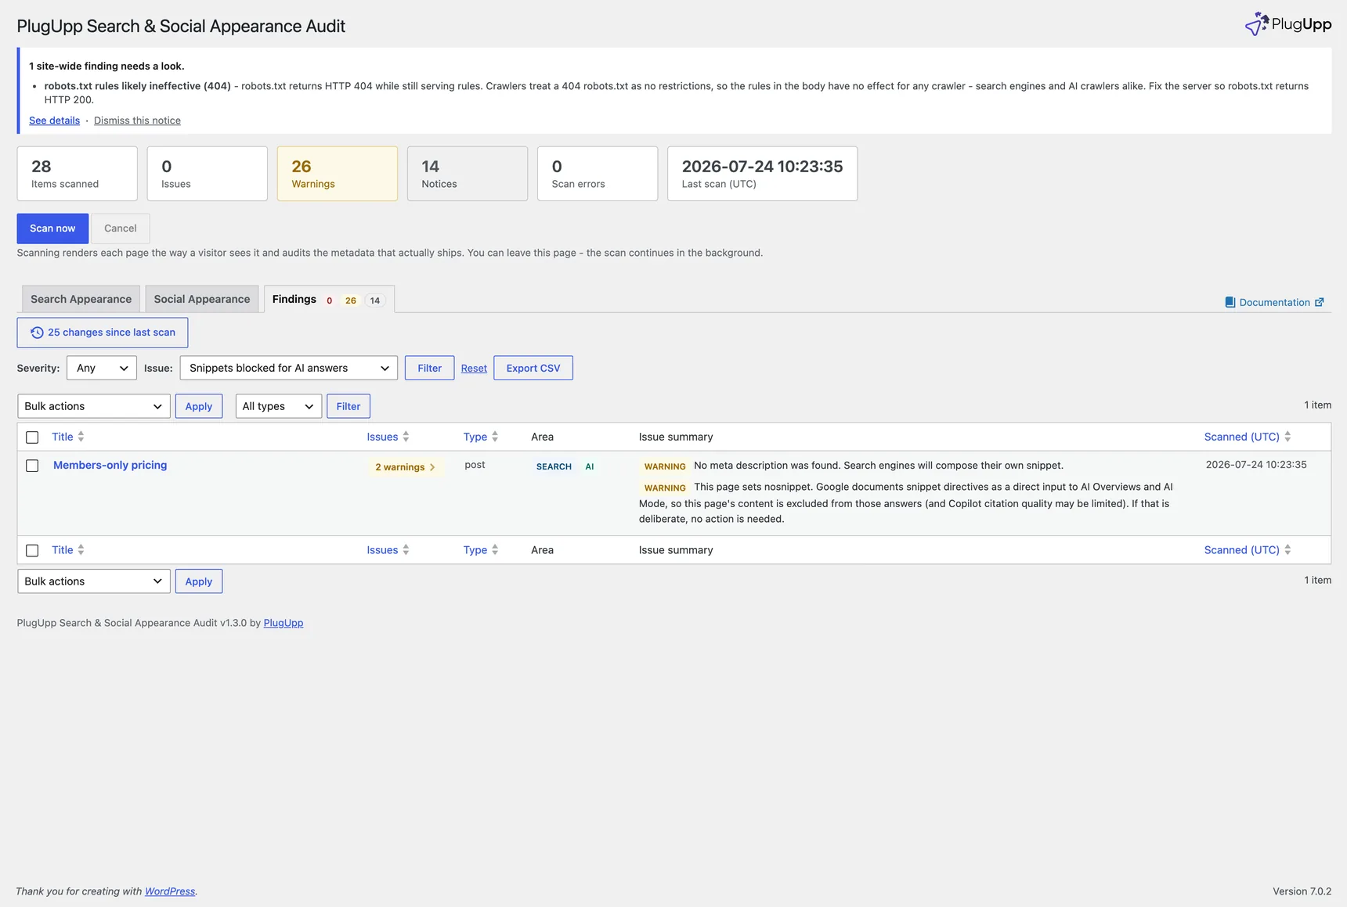This screenshot has height=907, width=1347.
Task: Click the SEARCH area badge
Action: pyautogui.click(x=554, y=466)
